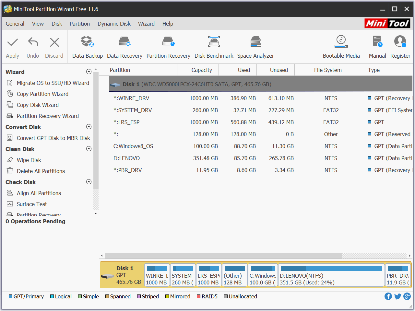Select the *:PBR_DRV partition row

[261, 170]
